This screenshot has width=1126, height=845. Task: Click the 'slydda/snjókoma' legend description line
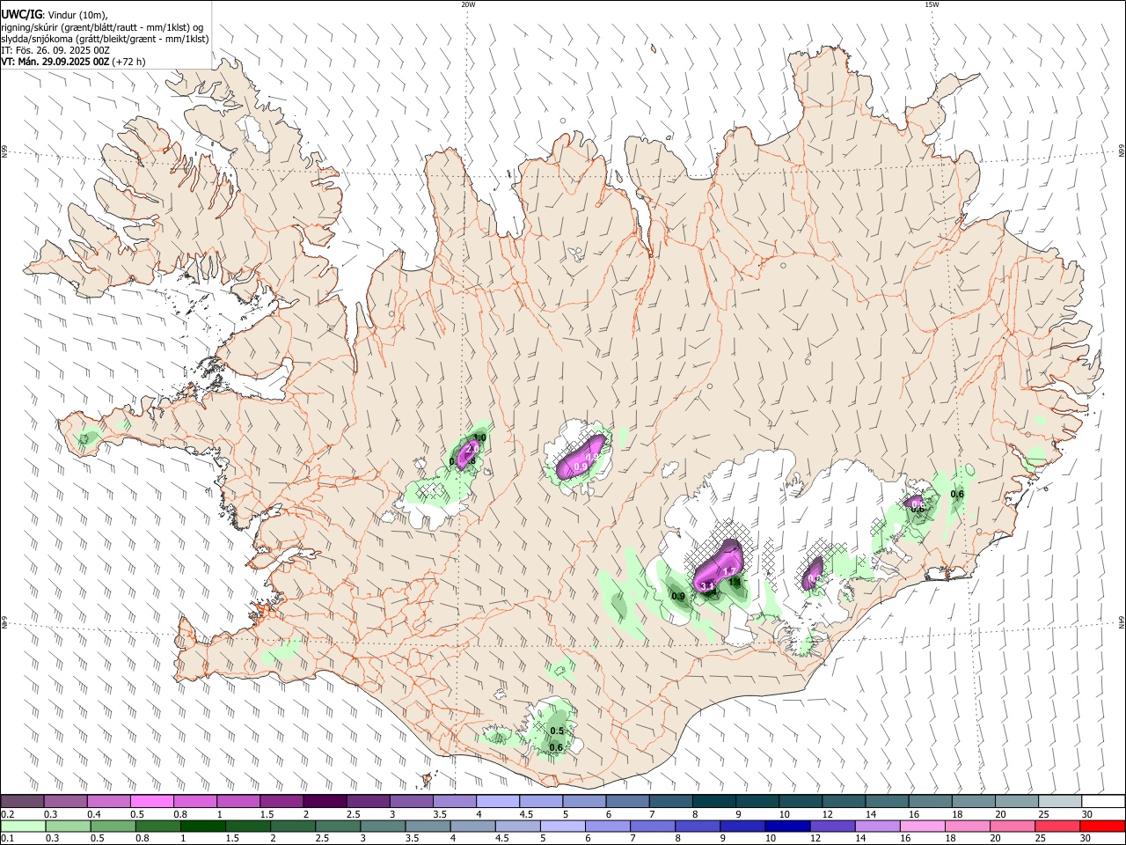pos(105,39)
